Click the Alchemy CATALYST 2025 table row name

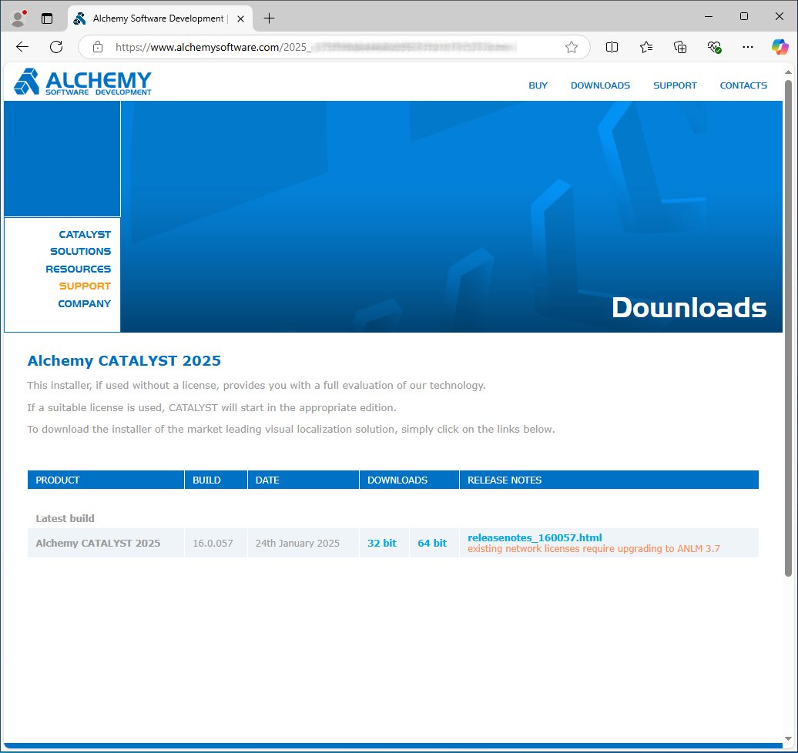point(98,544)
